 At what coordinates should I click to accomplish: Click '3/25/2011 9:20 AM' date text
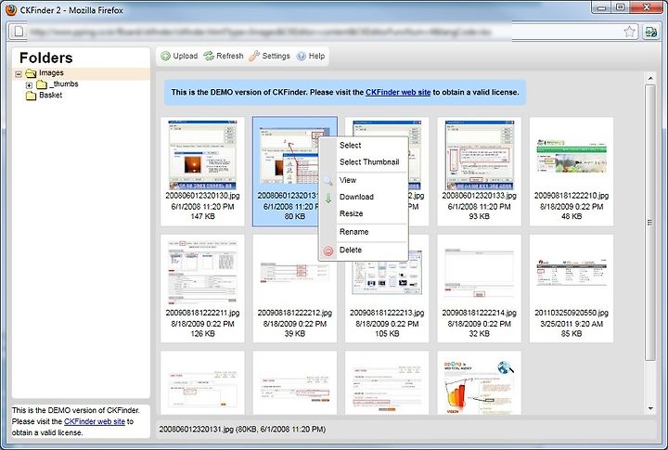point(572,324)
